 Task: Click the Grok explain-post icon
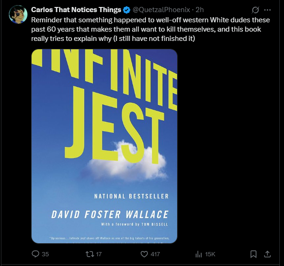click(255, 10)
